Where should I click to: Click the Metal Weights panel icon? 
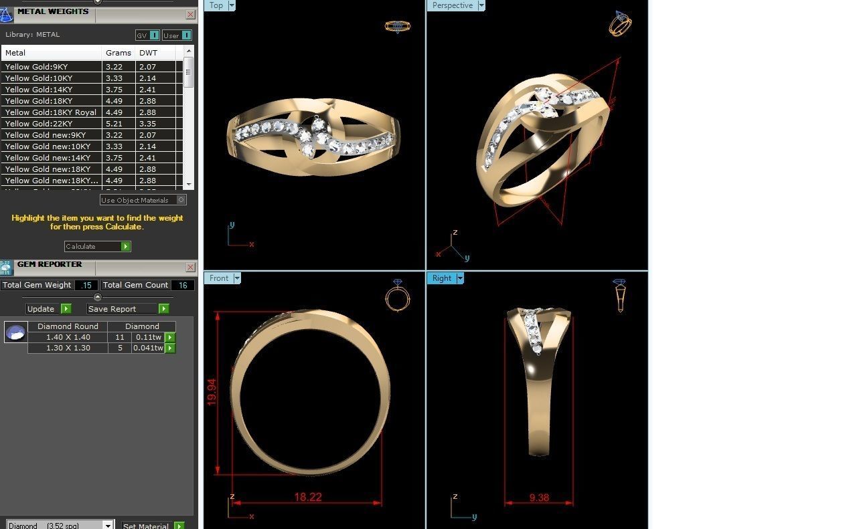pyautogui.click(x=7, y=14)
